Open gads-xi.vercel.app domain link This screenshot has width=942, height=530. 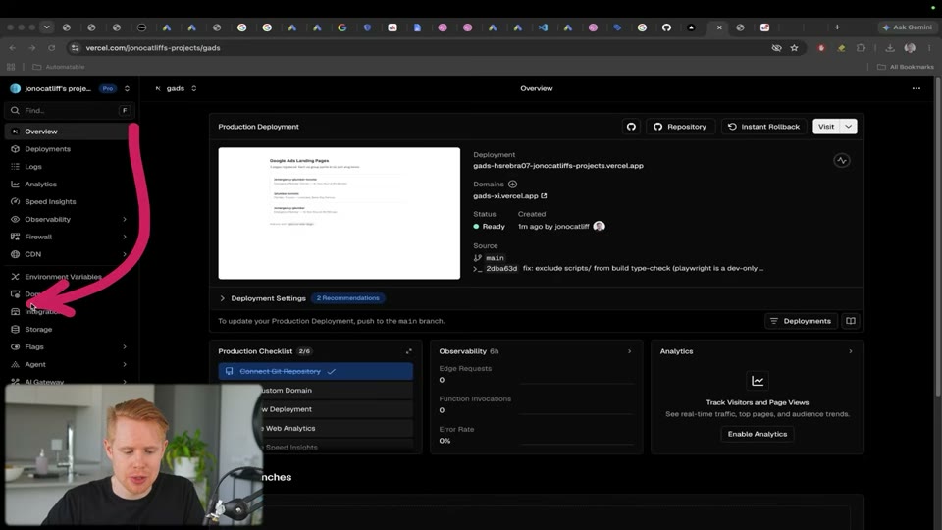coord(509,196)
